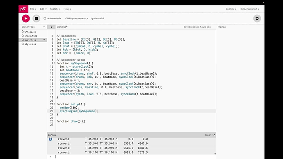Click the repeated messages count badge
This screenshot has width=283, height=159.
click(50, 139)
